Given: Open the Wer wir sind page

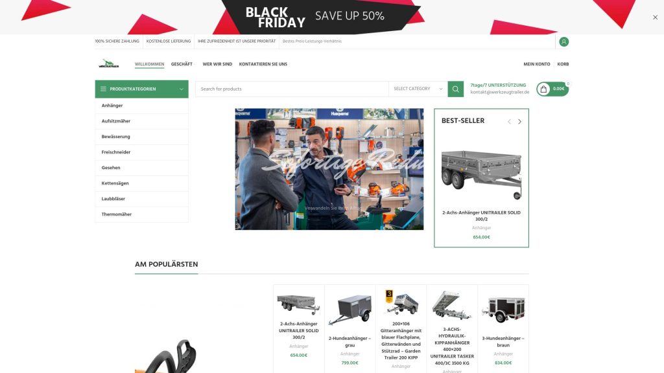Looking at the screenshot, I should point(217,64).
